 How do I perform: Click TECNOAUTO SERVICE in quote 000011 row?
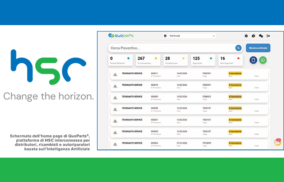coord(132,73)
